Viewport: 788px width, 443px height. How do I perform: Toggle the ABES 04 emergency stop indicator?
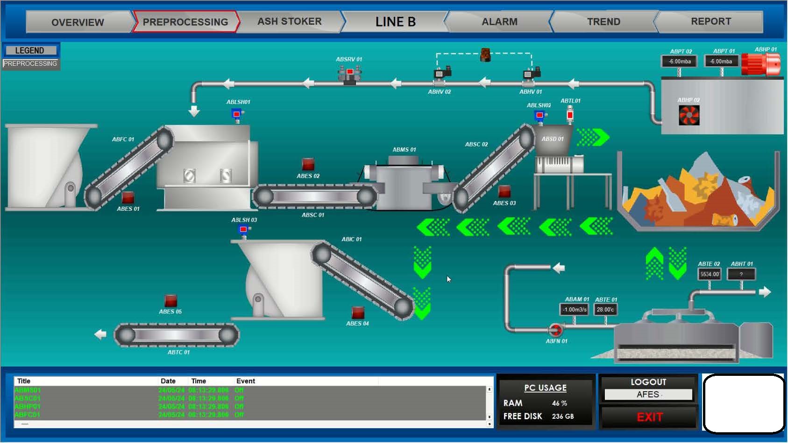tap(358, 312)
